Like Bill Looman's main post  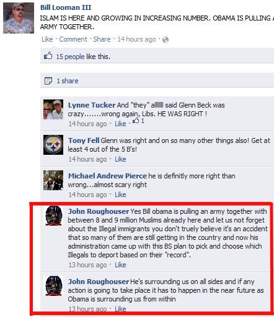pos(47,39)
